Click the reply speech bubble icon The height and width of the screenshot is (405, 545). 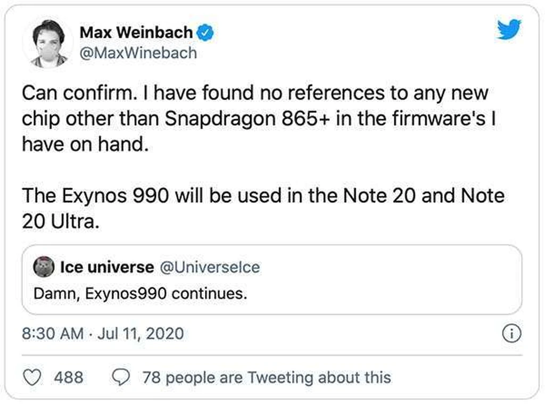(x=121, y=377)
